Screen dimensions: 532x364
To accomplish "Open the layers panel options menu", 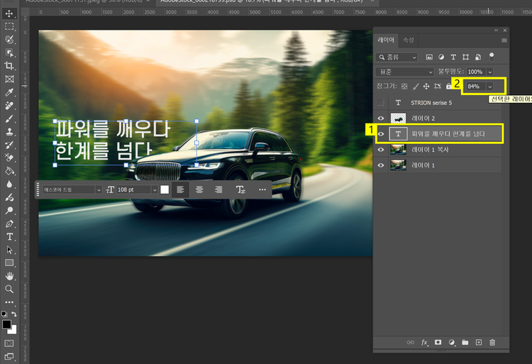I will pos(504,40).
